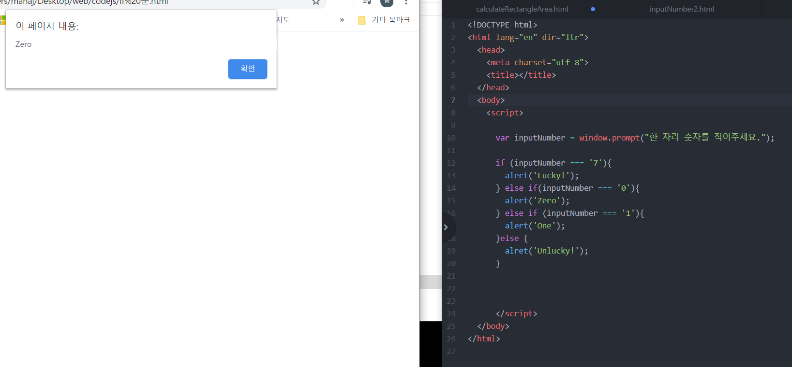The image size is (792, 367).
Task: Click the "alert('One');" code line
Action: pyautogui.click(x=535, y=226)
